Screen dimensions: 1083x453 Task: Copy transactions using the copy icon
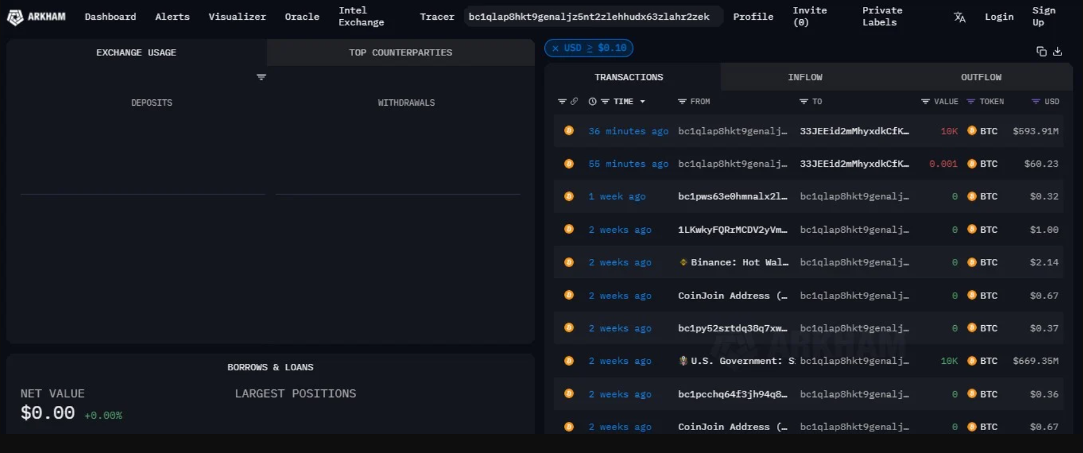coord(1041,52)
